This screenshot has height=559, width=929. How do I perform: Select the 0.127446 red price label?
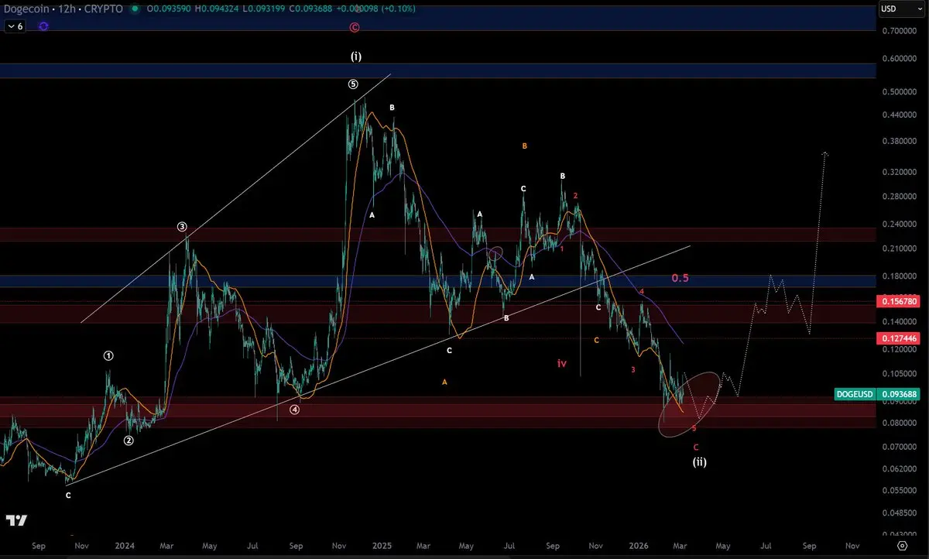click(897, 338)
